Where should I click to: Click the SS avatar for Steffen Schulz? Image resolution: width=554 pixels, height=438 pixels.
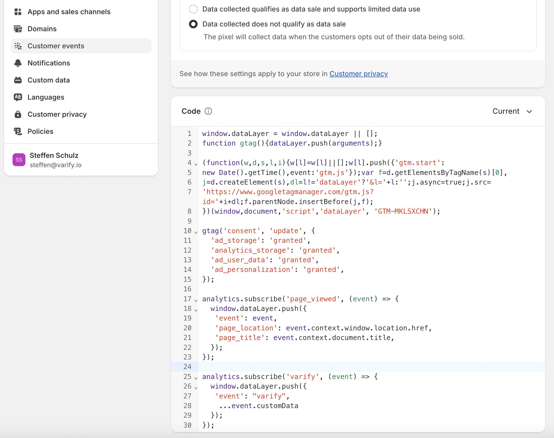[19, 160]
